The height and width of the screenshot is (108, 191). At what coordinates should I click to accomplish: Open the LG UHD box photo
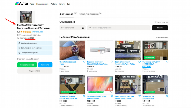pos(155,50)
